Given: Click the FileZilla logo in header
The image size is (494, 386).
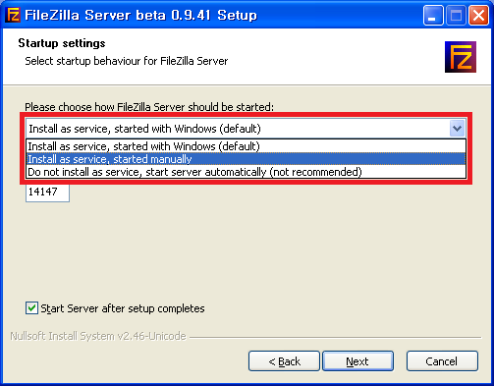Looking at the screenshot, I should (x=461, y=57).
